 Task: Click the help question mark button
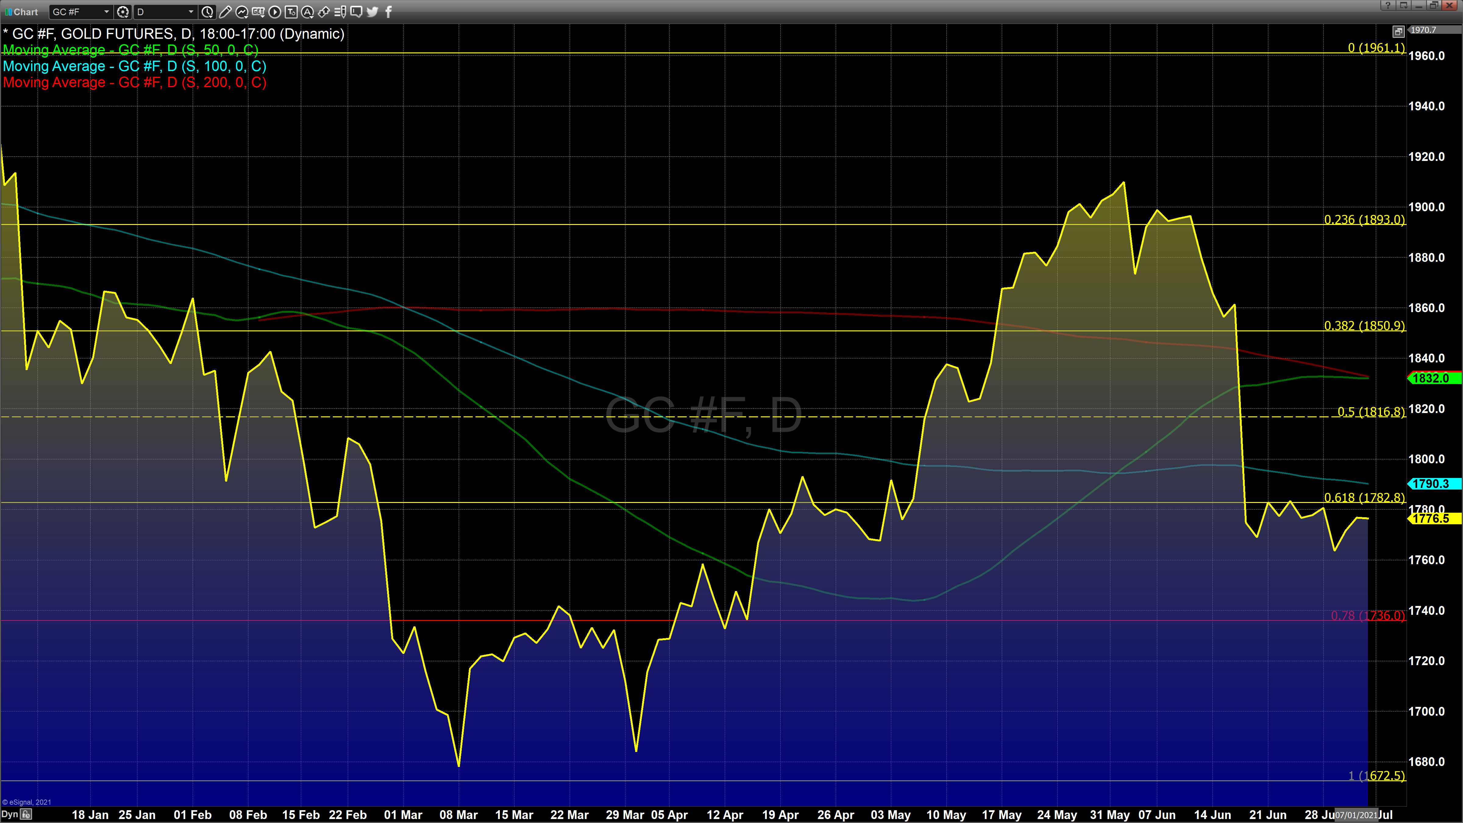click(x=1388, y=5)
